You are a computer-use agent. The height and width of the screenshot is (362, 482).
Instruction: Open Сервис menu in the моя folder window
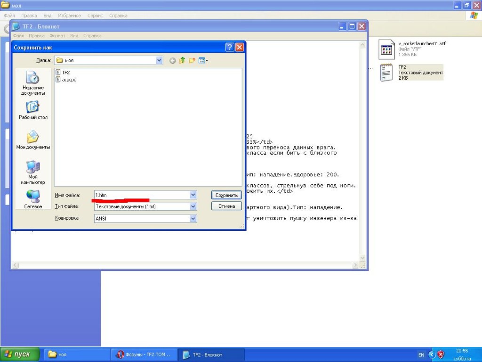[x=95, y=16]
